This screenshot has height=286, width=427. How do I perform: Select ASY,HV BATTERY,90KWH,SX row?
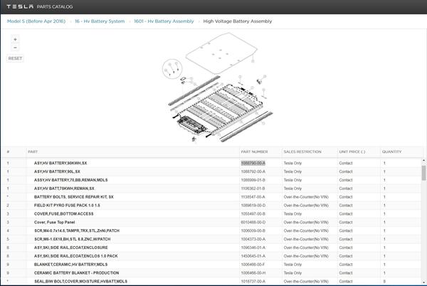click(70, 163)
